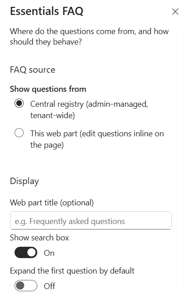This screenshot has height=294, width=184.
Task: Enable Expand the first question by default
Action: point(26,285)
